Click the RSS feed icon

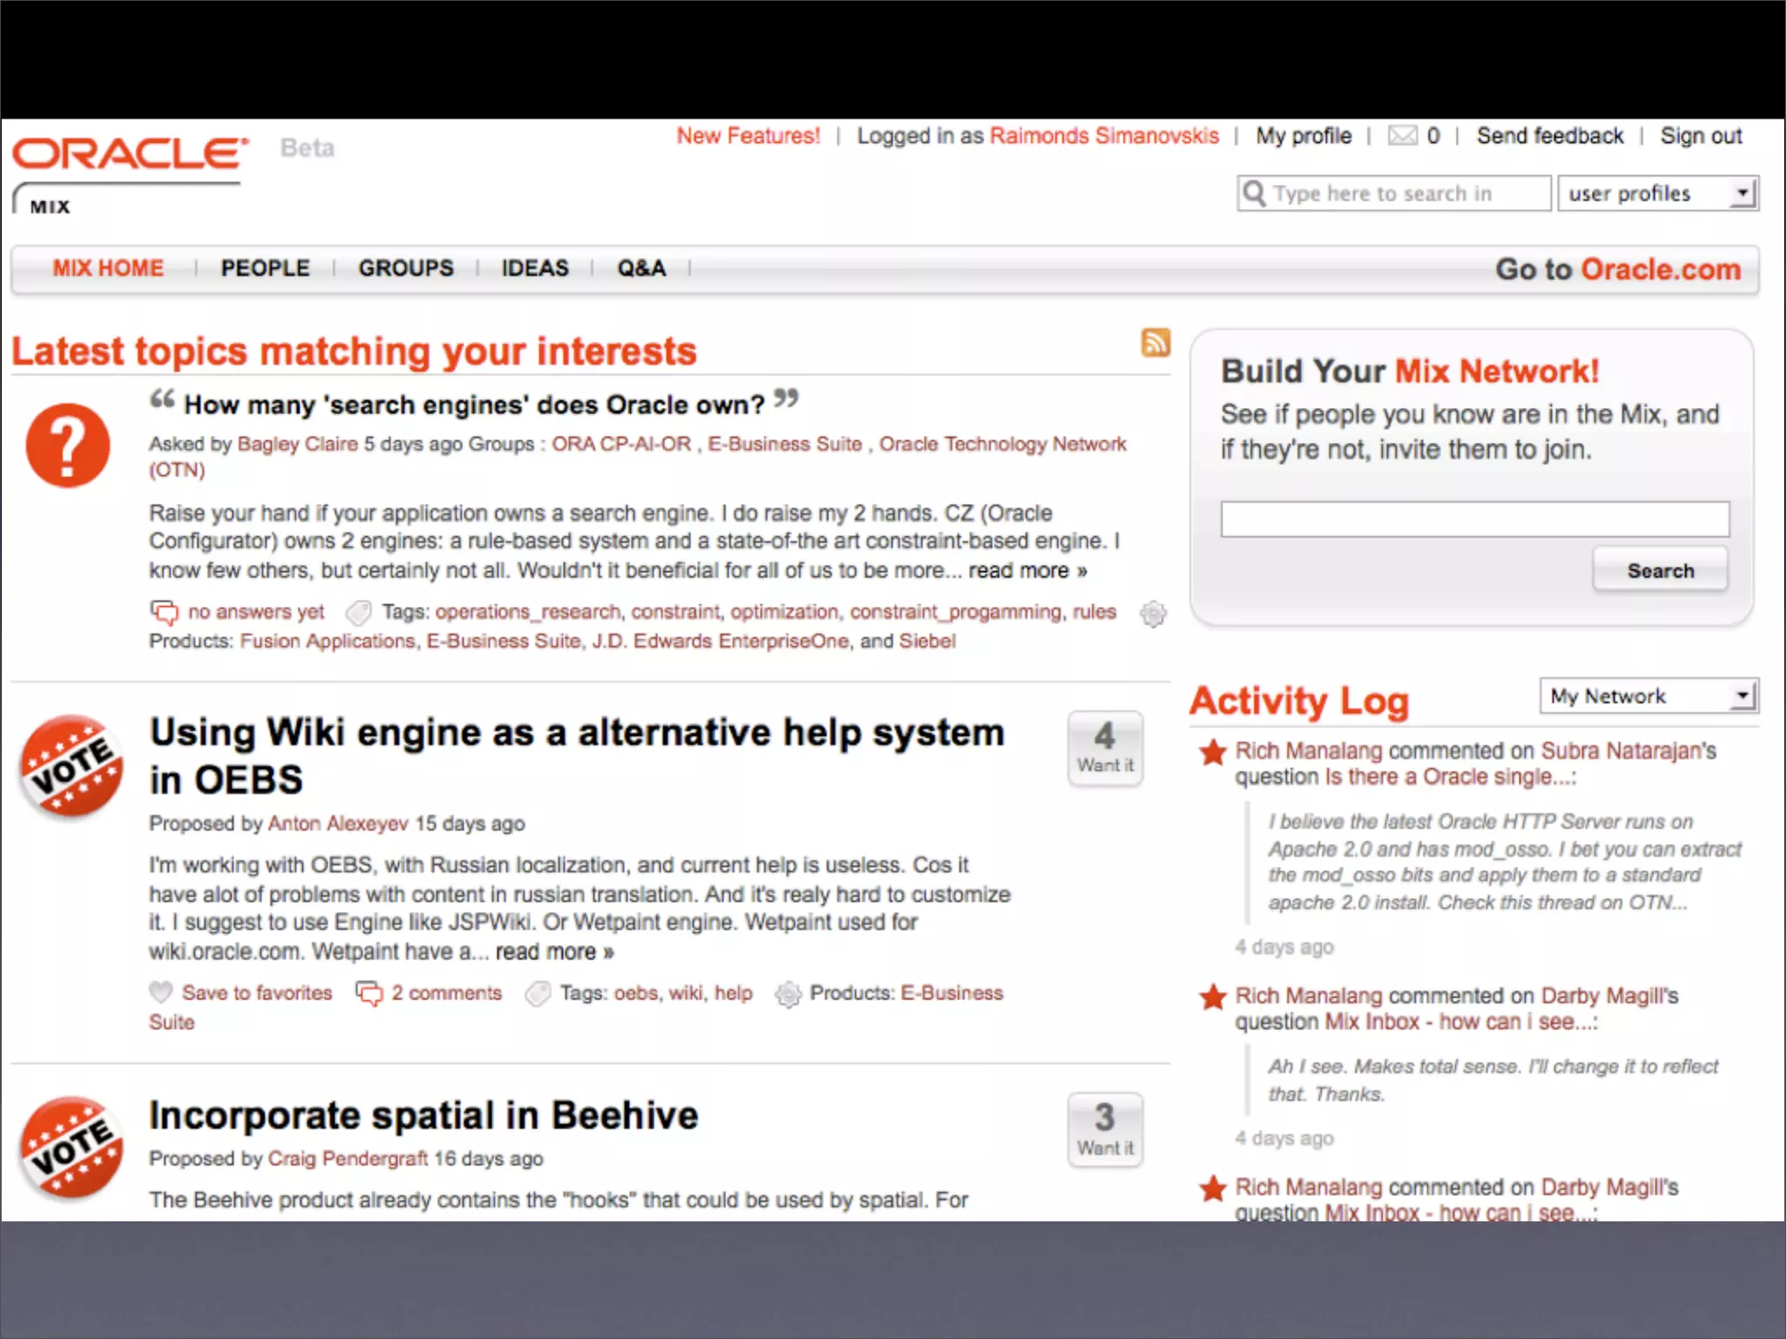[x=1155, y=343]
